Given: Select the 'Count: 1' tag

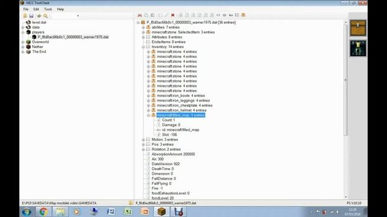Looking at the screenshot, I should (168, 120).
